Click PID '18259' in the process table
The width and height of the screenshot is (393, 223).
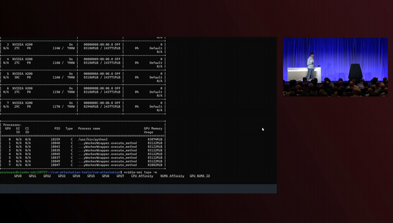tap(55, 139)
